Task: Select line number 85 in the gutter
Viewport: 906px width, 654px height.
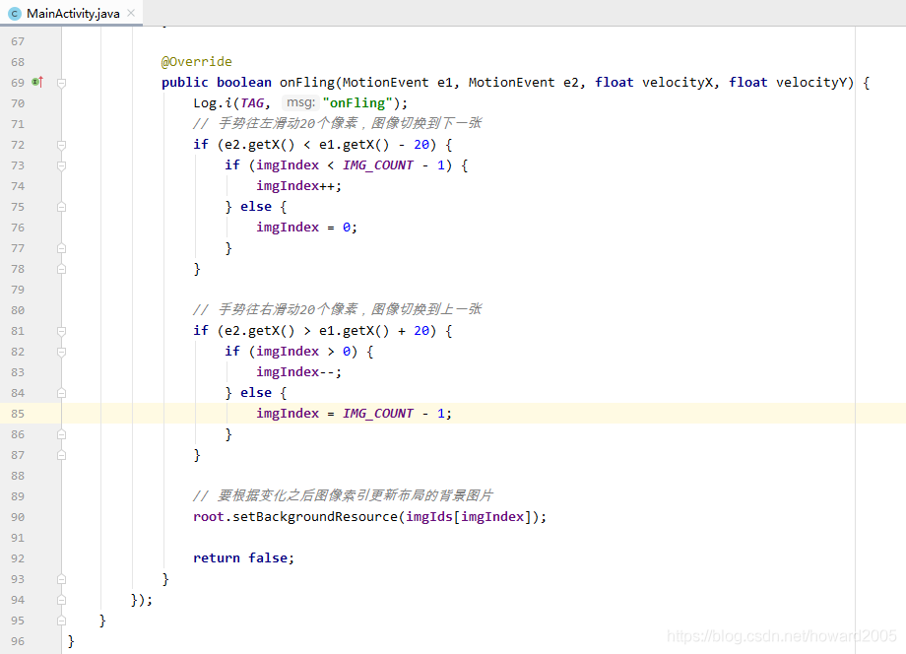Action: coord(18,414)
